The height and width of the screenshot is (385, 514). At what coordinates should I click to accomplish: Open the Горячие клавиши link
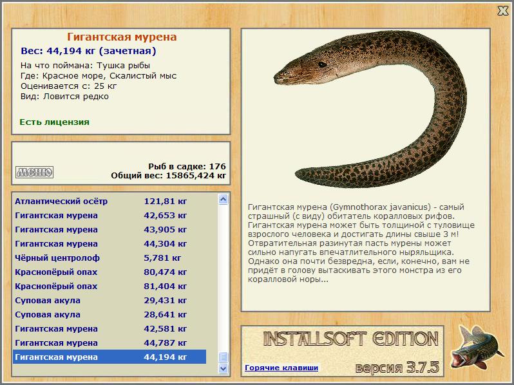click(281, 368)
